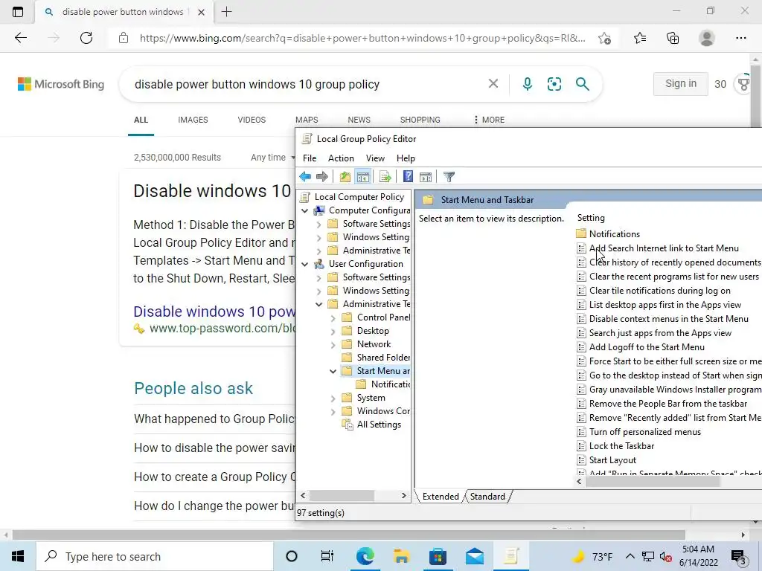Open Bing MORE options menu
The height and width of the screenshot is (571, 762).
pos(489,120)
